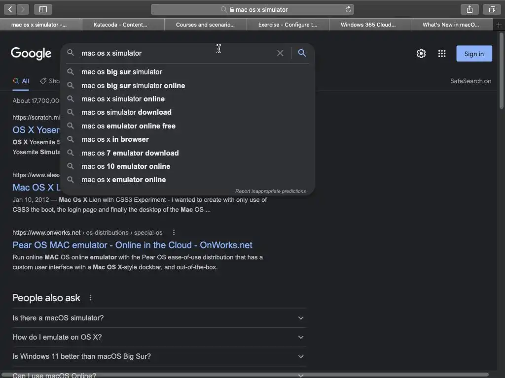The width and height of the screenshot is (505, 378).
Task: Open the Google apps grid
Action: (x=442, y=53)
